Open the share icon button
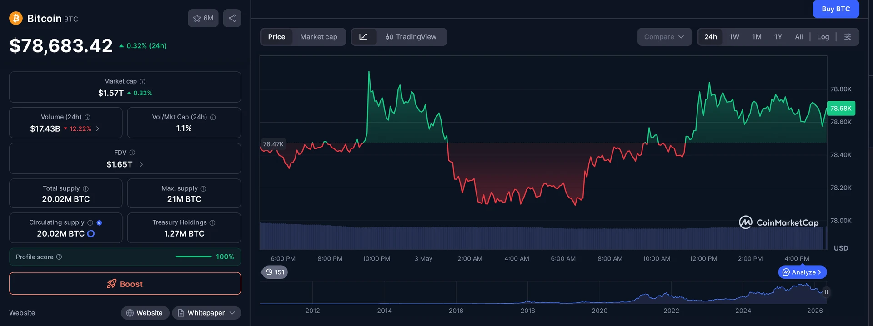 point(232,18)
